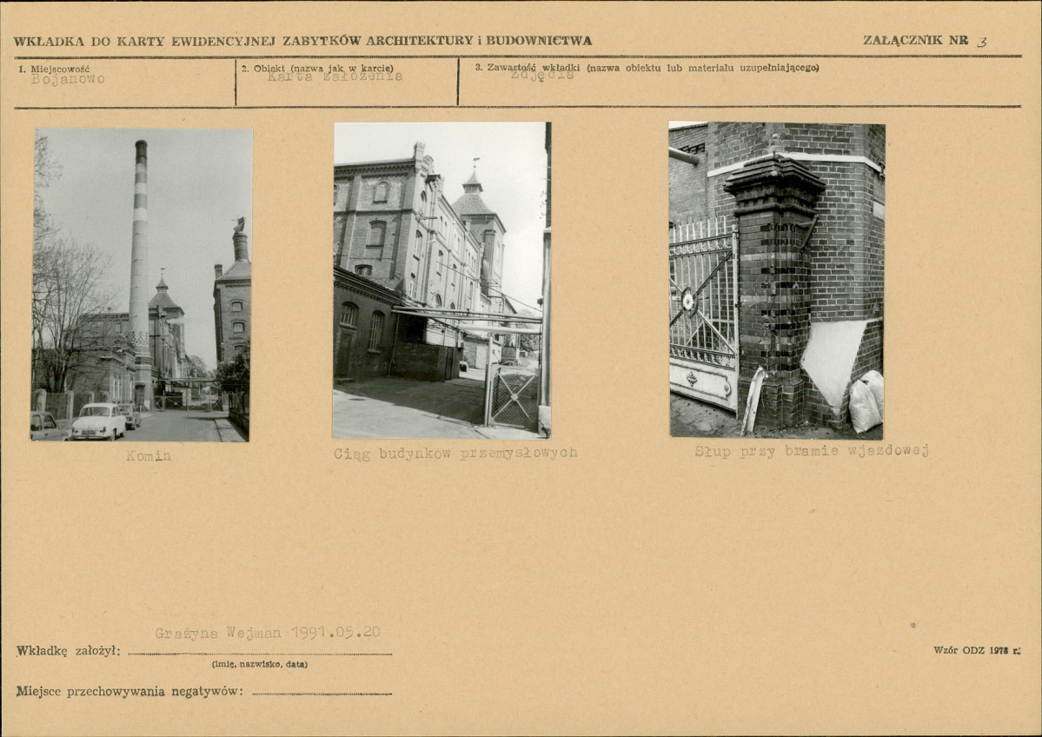Click the caption 'Komin'
This screenshot has width=1042, height=737.
coord(149,456)
